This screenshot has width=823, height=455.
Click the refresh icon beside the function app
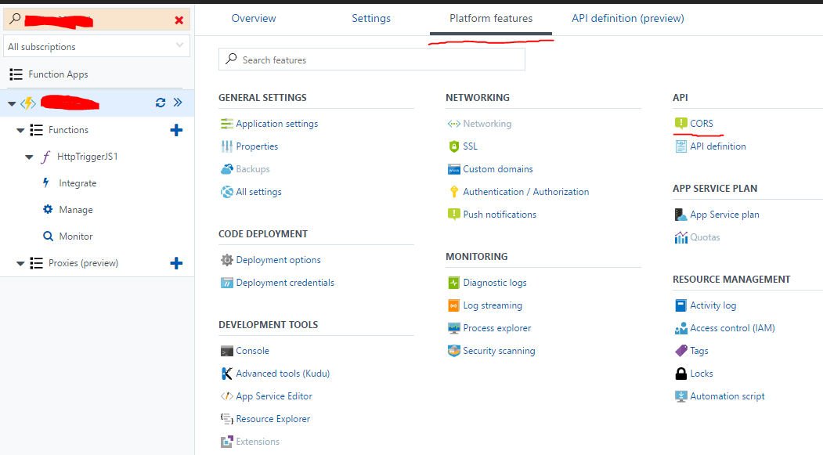[161, 103]
